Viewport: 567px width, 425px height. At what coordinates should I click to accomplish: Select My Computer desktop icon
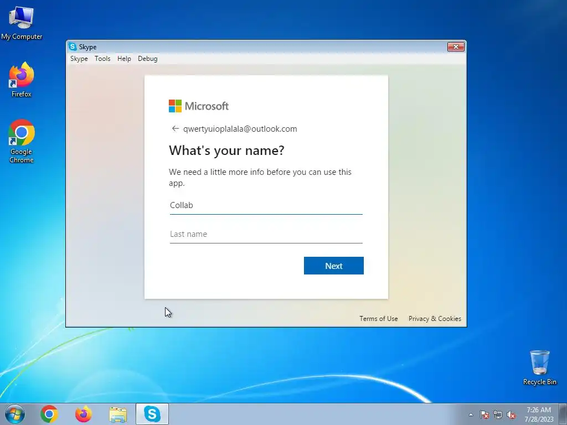click(x=22, y=23)
